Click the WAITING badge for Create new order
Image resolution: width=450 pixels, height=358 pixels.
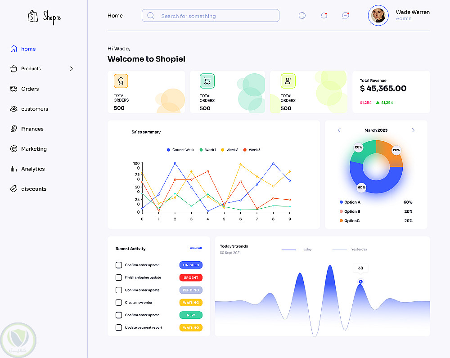coord(191,303)
